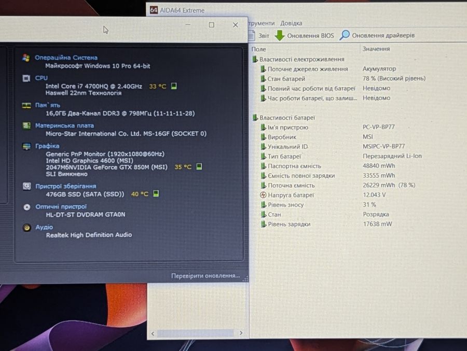Click the 476GB SSD (SATA (SSD)) text
The image size is (467, 351).
(x=85, y=194)
